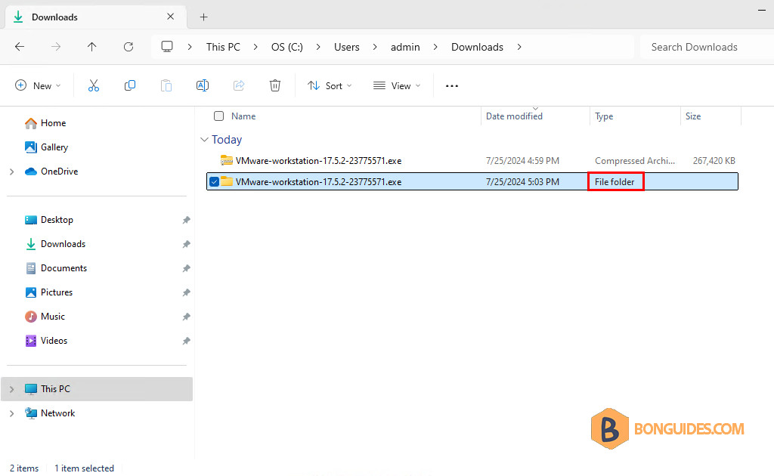774x476 pixels.
Task: Sort by the Type column header
Action: 604,116
